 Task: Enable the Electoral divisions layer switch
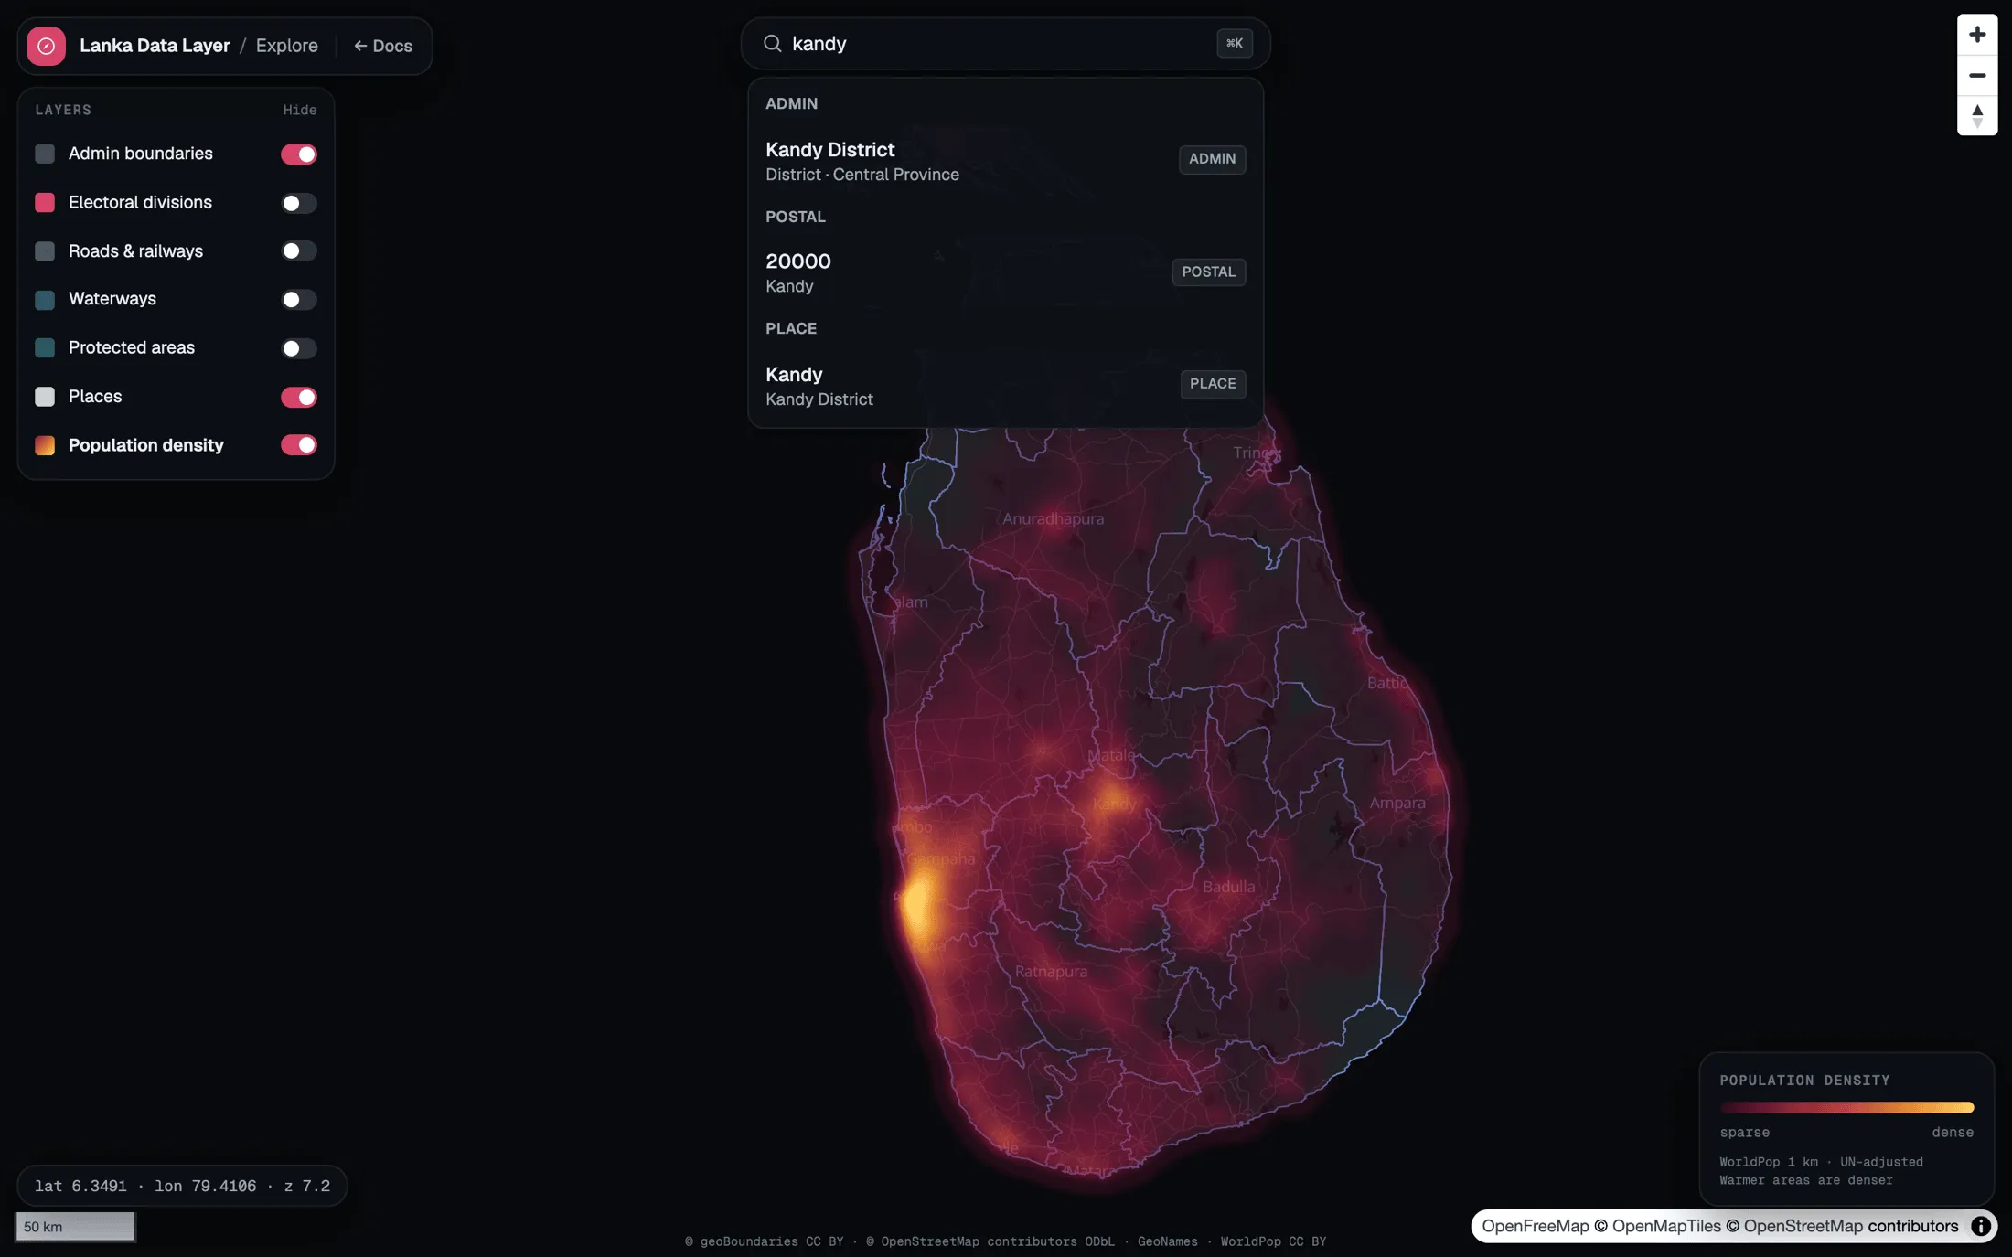coord(299,202)
